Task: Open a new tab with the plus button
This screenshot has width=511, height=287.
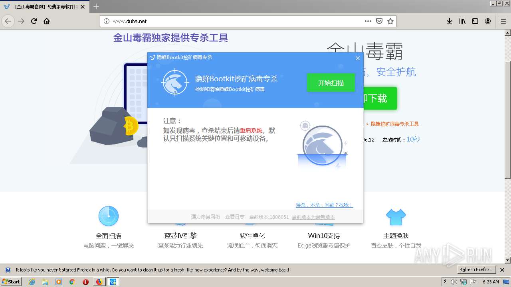Action: 96,6
